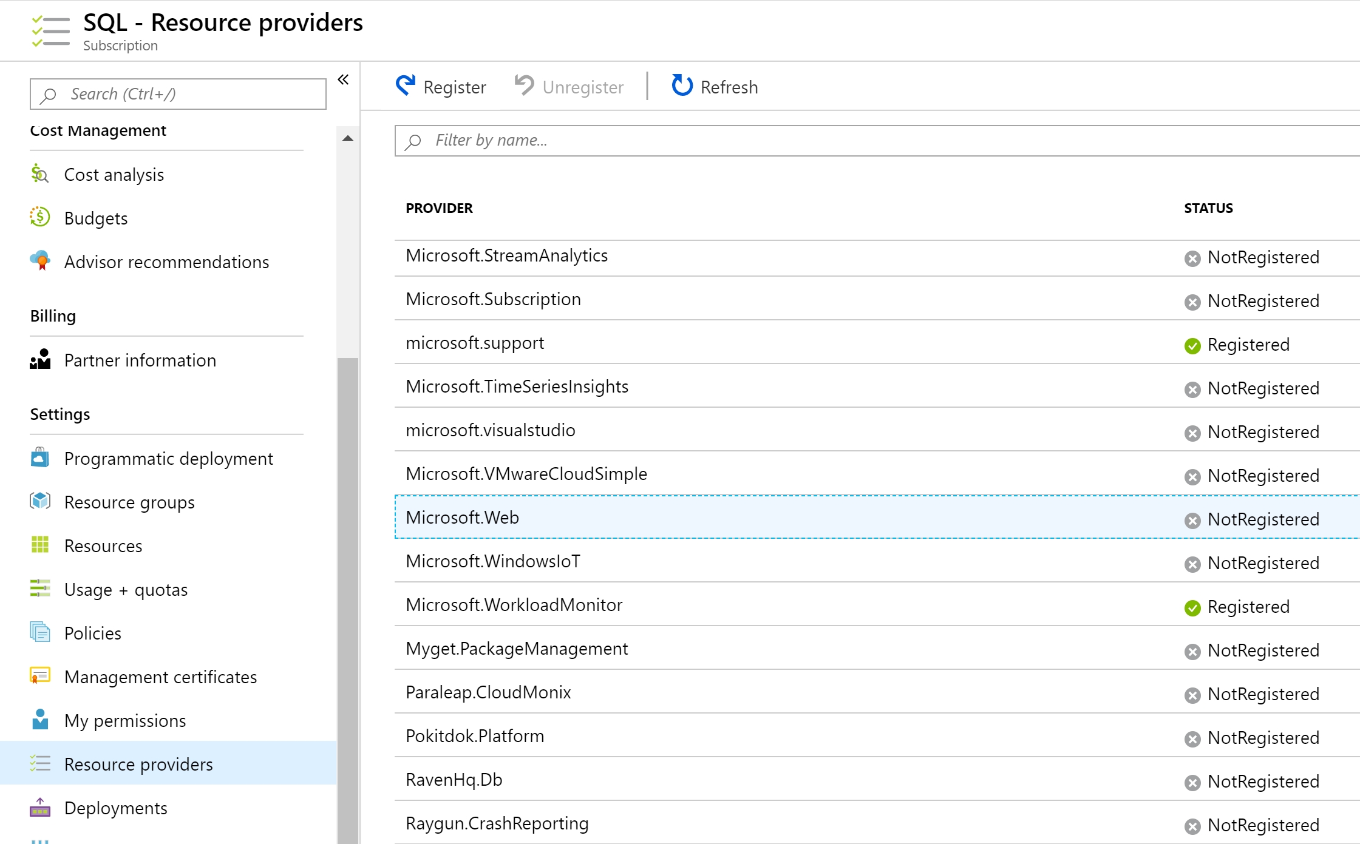
Task: Open Deployments from the sidebar
Action: click(115, 808)
